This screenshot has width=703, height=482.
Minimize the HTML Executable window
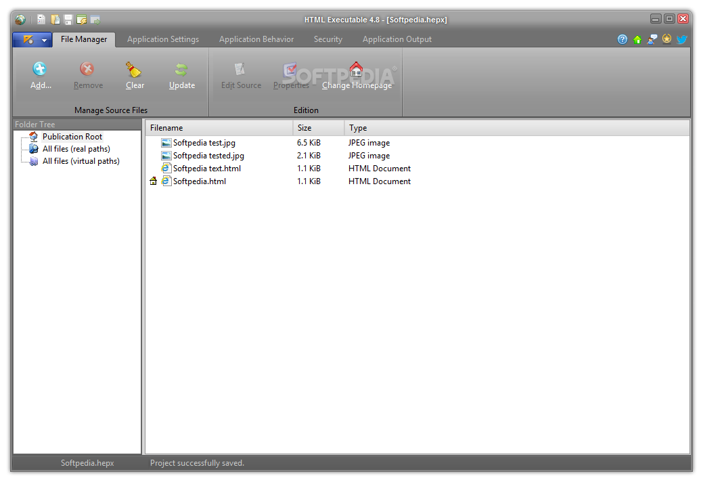(656, 19)
